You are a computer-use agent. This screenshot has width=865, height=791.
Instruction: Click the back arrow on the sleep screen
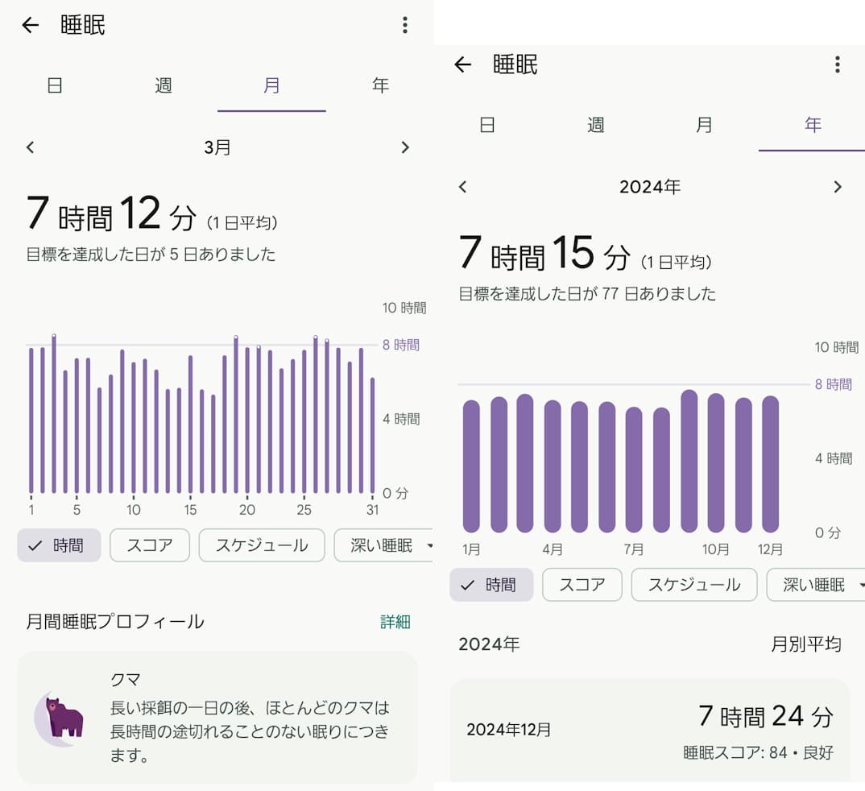pyautogui.click(x=30, y=25)
